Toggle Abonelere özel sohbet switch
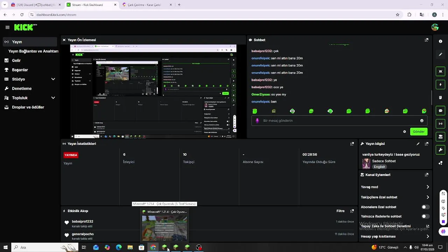Viewport: 448px width, 252px height. (x=425, y=207)
